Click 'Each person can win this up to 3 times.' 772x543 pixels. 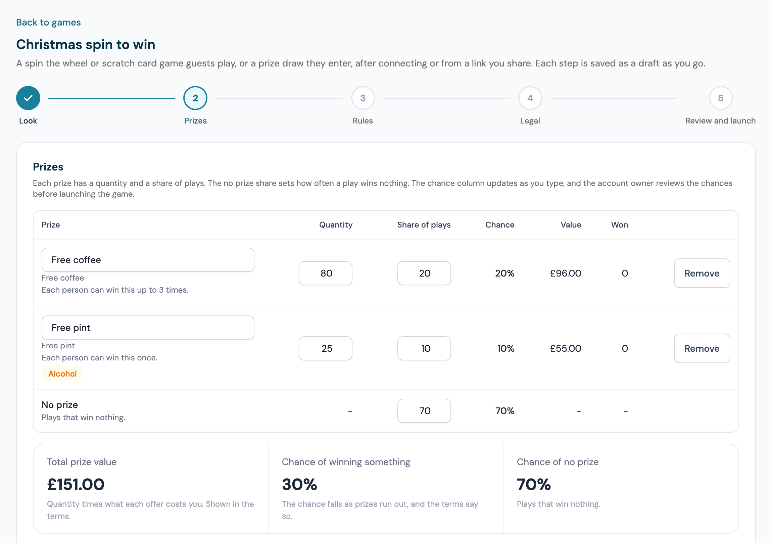(115, 290)
